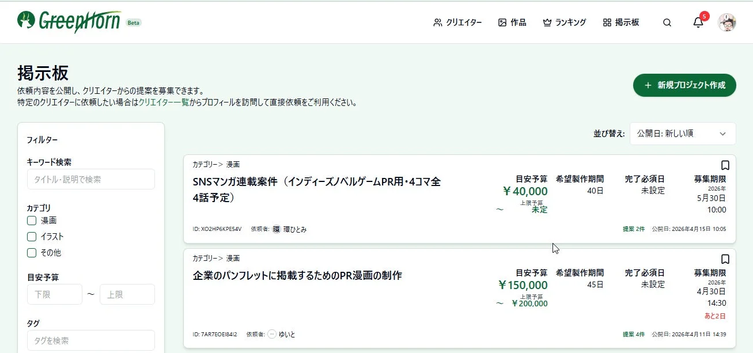Click the 新規プロジェクト作成 button
The image size is (753, 353).
[x=684, y=85]
